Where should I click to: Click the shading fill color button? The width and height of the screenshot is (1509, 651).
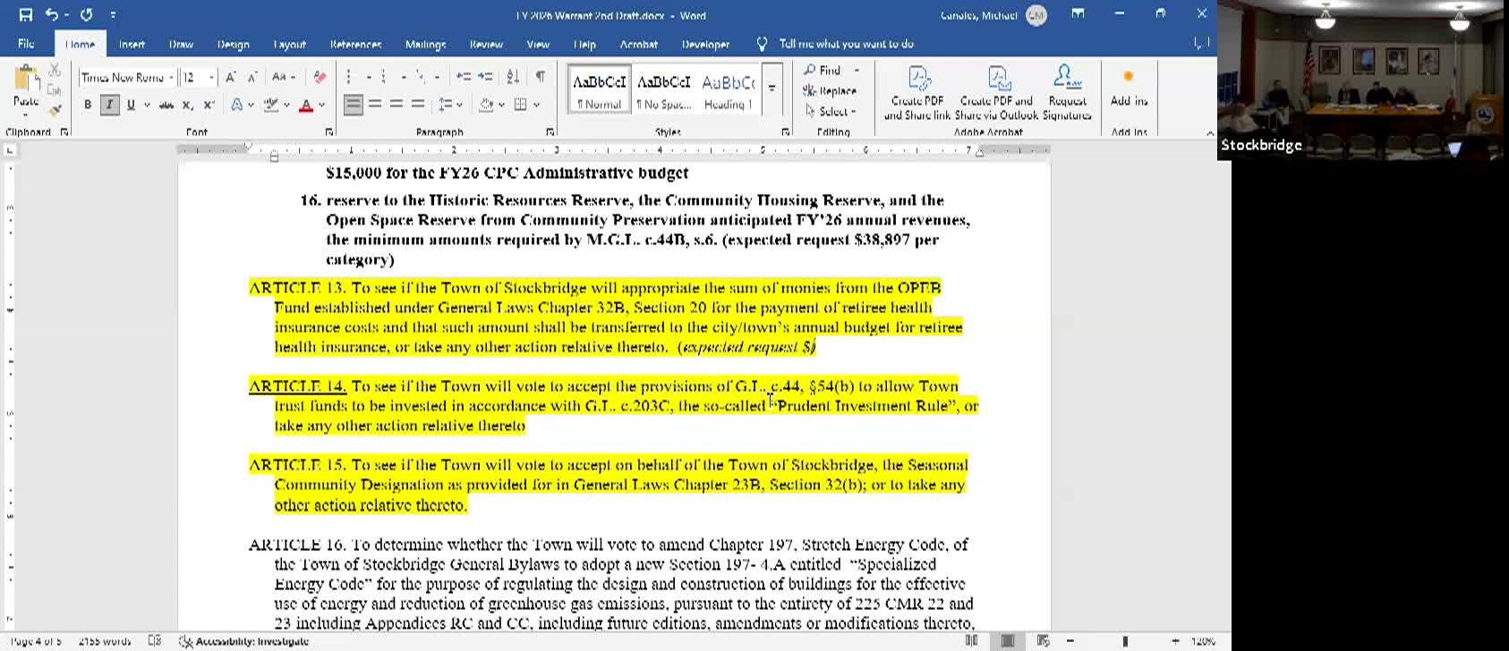tap(486, 105)
